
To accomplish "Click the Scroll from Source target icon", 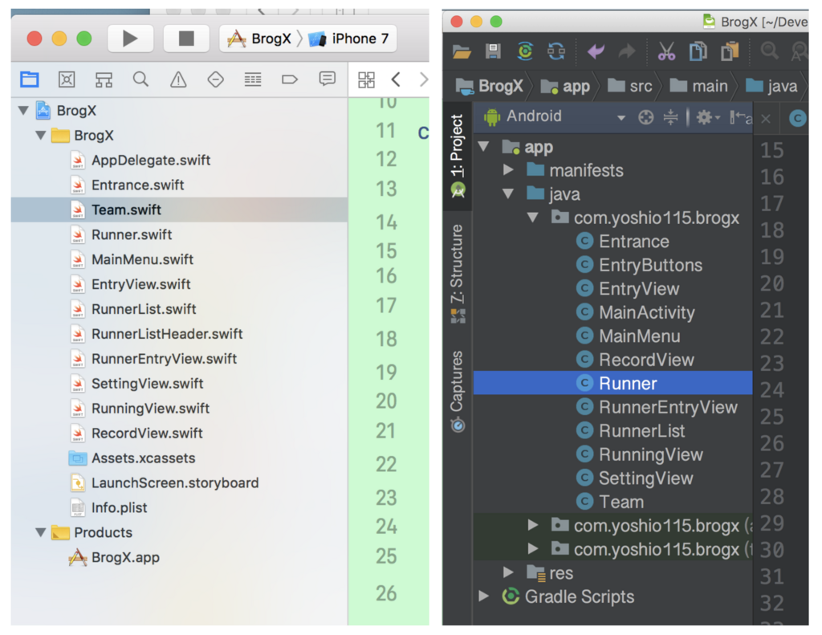I will [646, 117].
